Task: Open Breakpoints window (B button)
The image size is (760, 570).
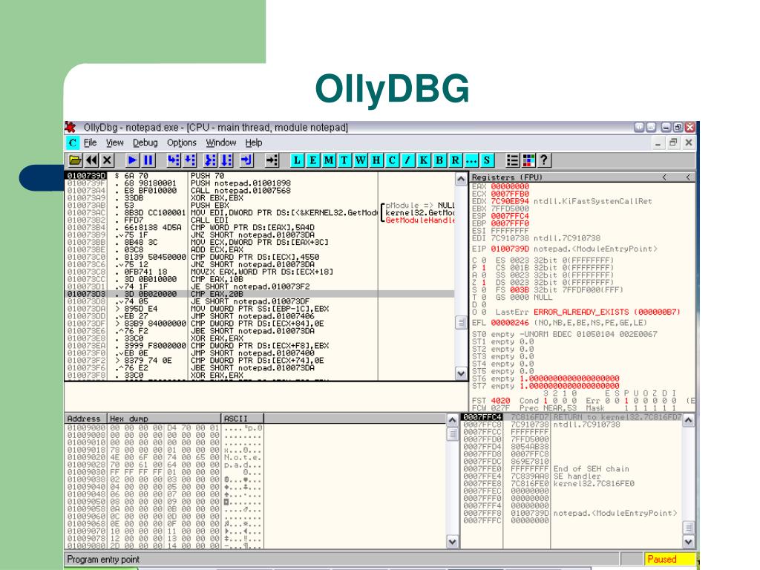Action: pyautogui.click(x=439, y=160)
